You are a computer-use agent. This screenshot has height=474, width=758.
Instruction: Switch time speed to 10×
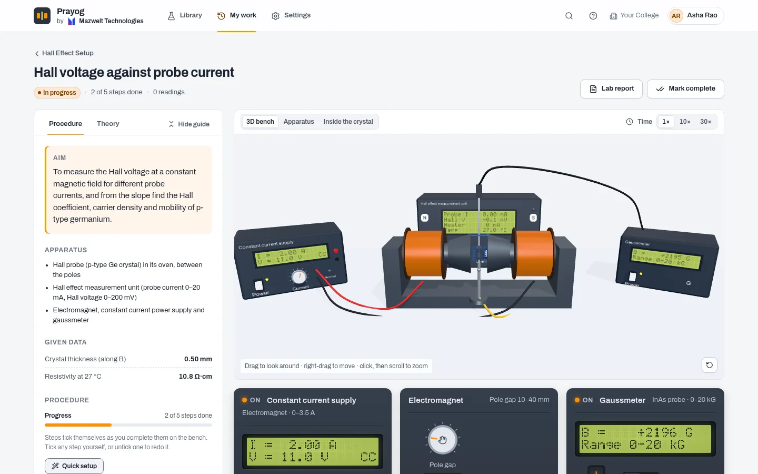(x=685, y=122)
